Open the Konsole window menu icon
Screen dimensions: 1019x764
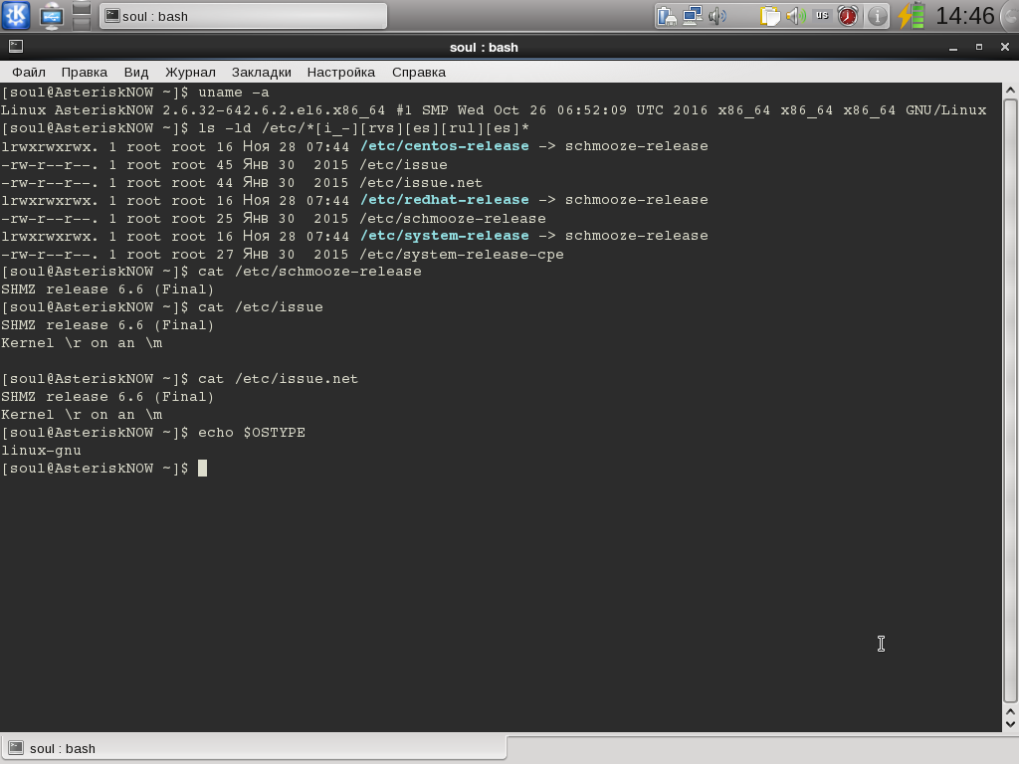click(16, 46)
